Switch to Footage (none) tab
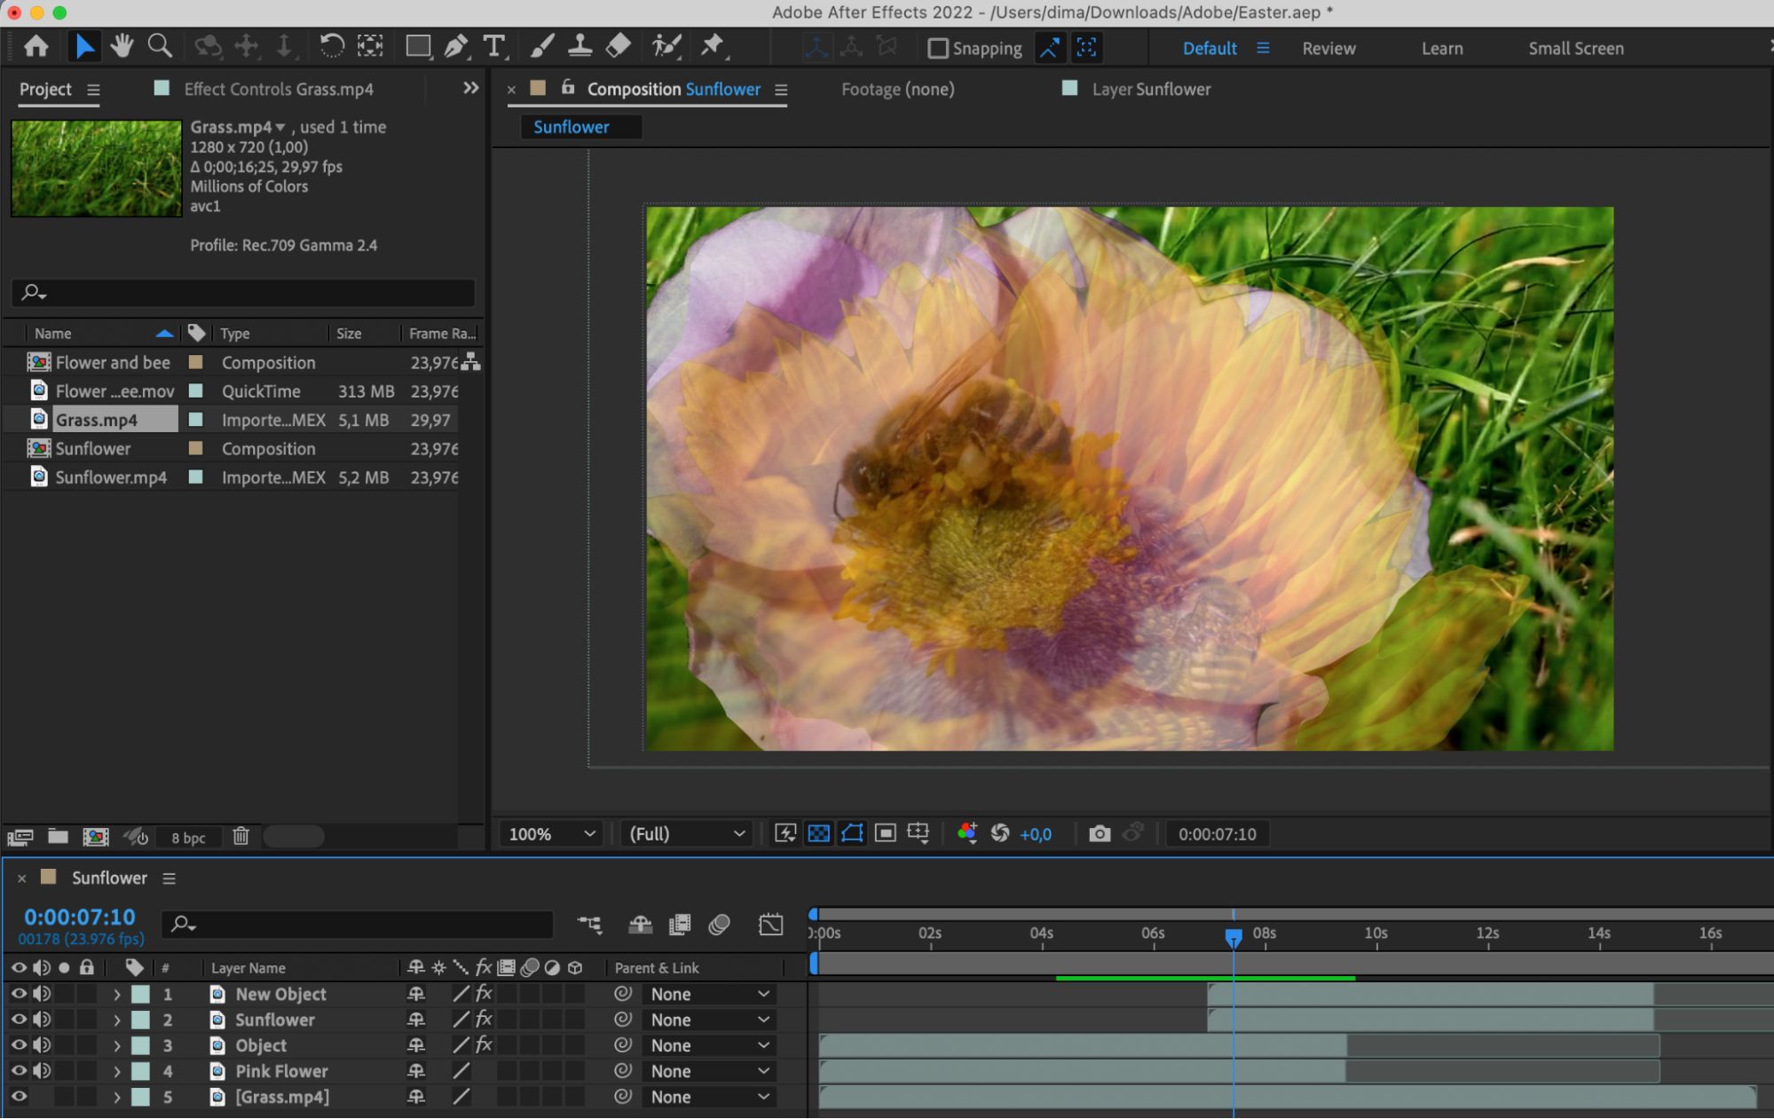 tap(897, 89)
